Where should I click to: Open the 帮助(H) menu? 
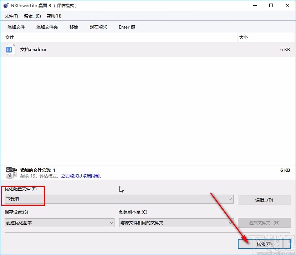(x=54, y=16)
